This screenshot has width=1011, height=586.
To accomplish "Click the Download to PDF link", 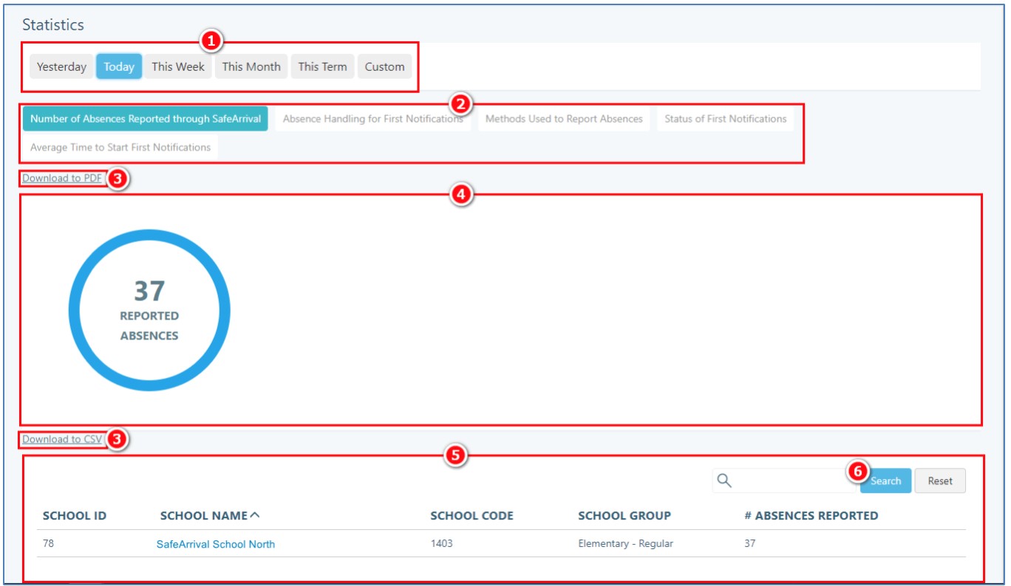I will point(62,178).
